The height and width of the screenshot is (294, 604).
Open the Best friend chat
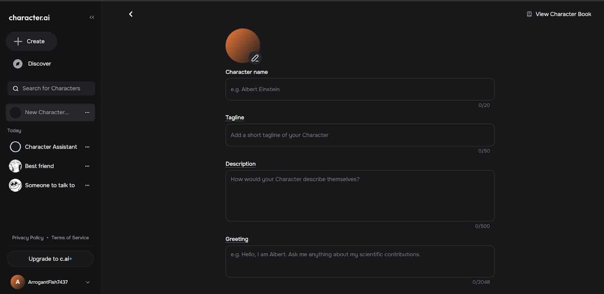click(x=50, y=166)
